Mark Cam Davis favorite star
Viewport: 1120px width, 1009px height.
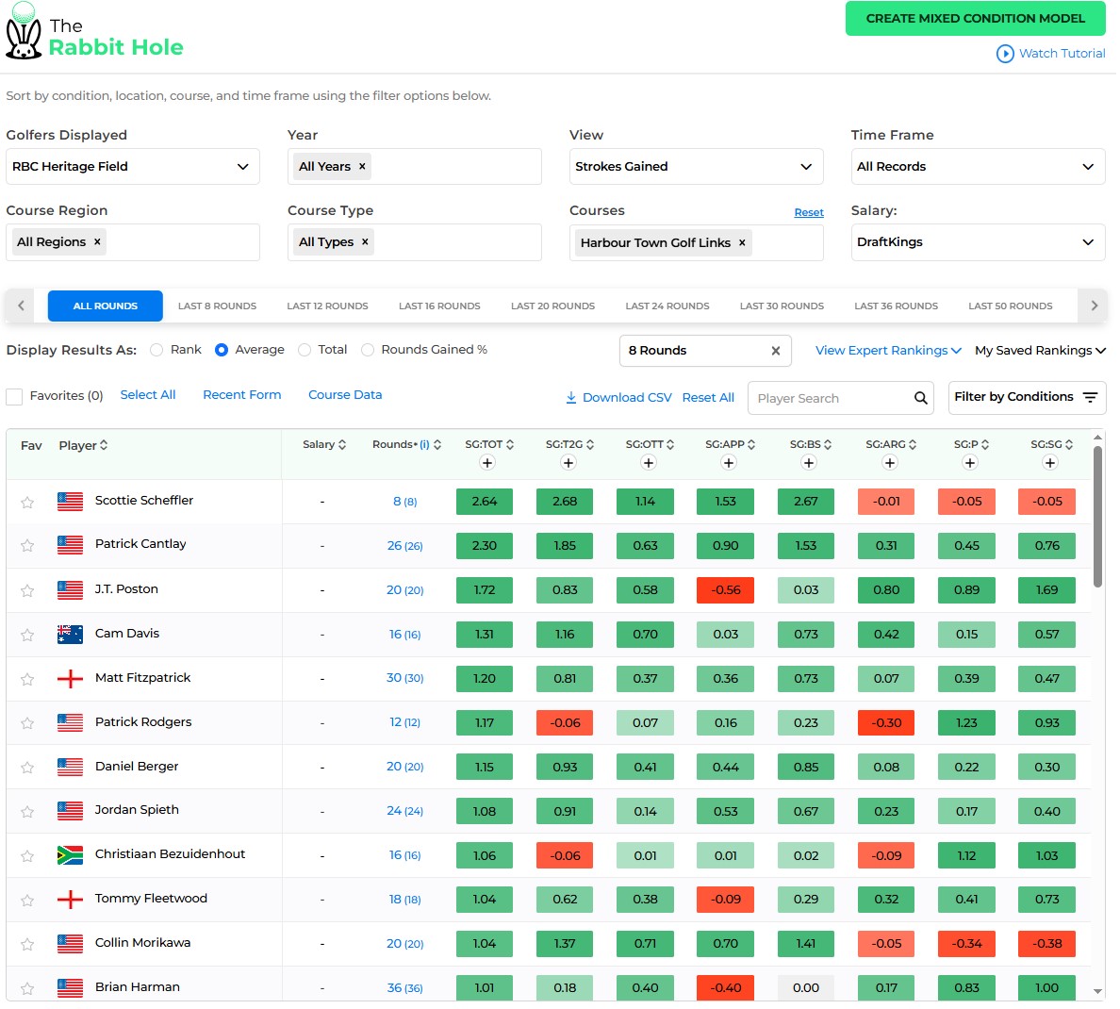point(27,636)
